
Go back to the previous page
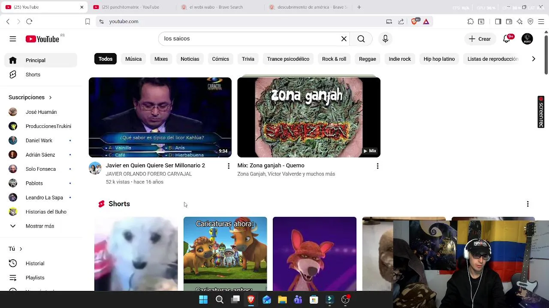(x=8, y=21)
